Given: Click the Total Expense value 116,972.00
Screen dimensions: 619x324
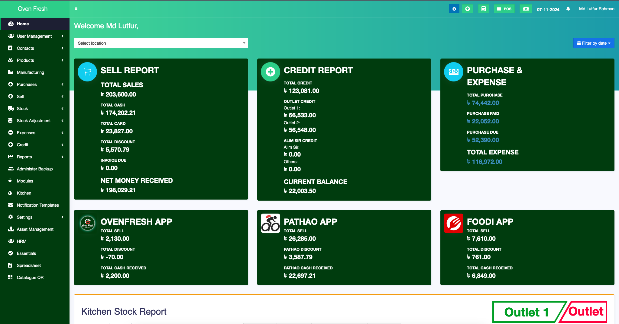Looking at the screenshot, I should 485,162.
